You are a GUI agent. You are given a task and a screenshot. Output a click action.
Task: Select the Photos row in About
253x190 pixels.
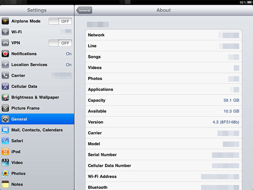point(164,79)
